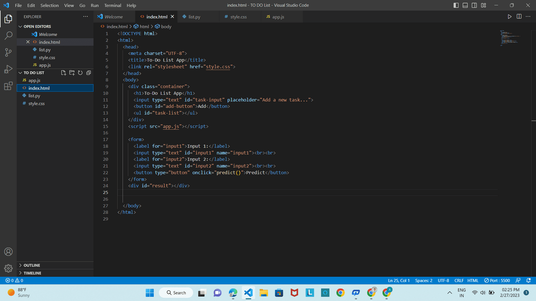
Task: Click the taskbar Search box
Action: click(176, 293)
